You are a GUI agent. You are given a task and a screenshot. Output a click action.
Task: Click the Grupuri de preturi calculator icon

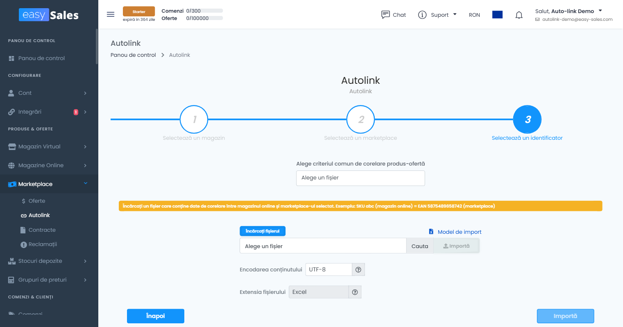tap(11, 280)
